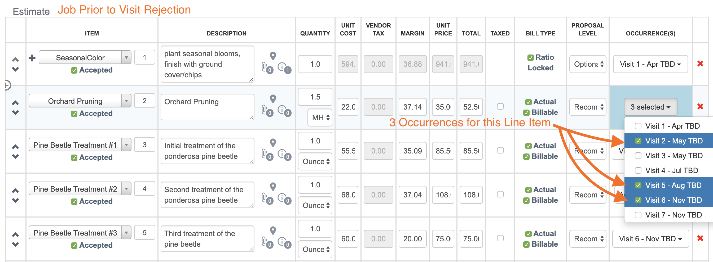The image size is (713, 262).
Task: Click the Orchard Pruning description text box
Action: (x=207, y=107)
